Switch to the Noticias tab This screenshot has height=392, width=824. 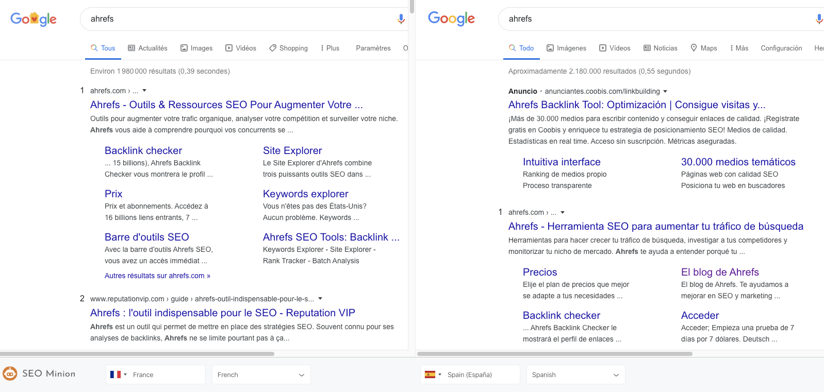661,48
